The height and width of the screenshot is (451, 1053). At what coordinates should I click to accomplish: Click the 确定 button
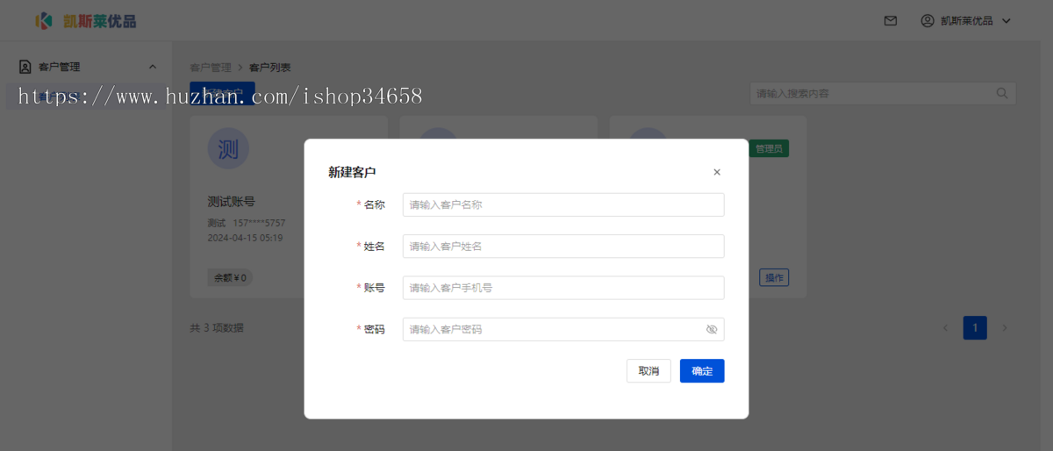click(702, 371)
